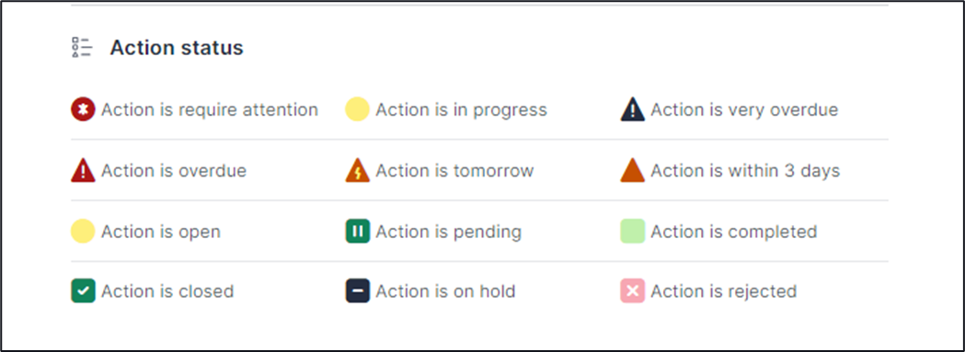Click the light green completed square
Screen dimensions: 965x352
click(633, 232)
